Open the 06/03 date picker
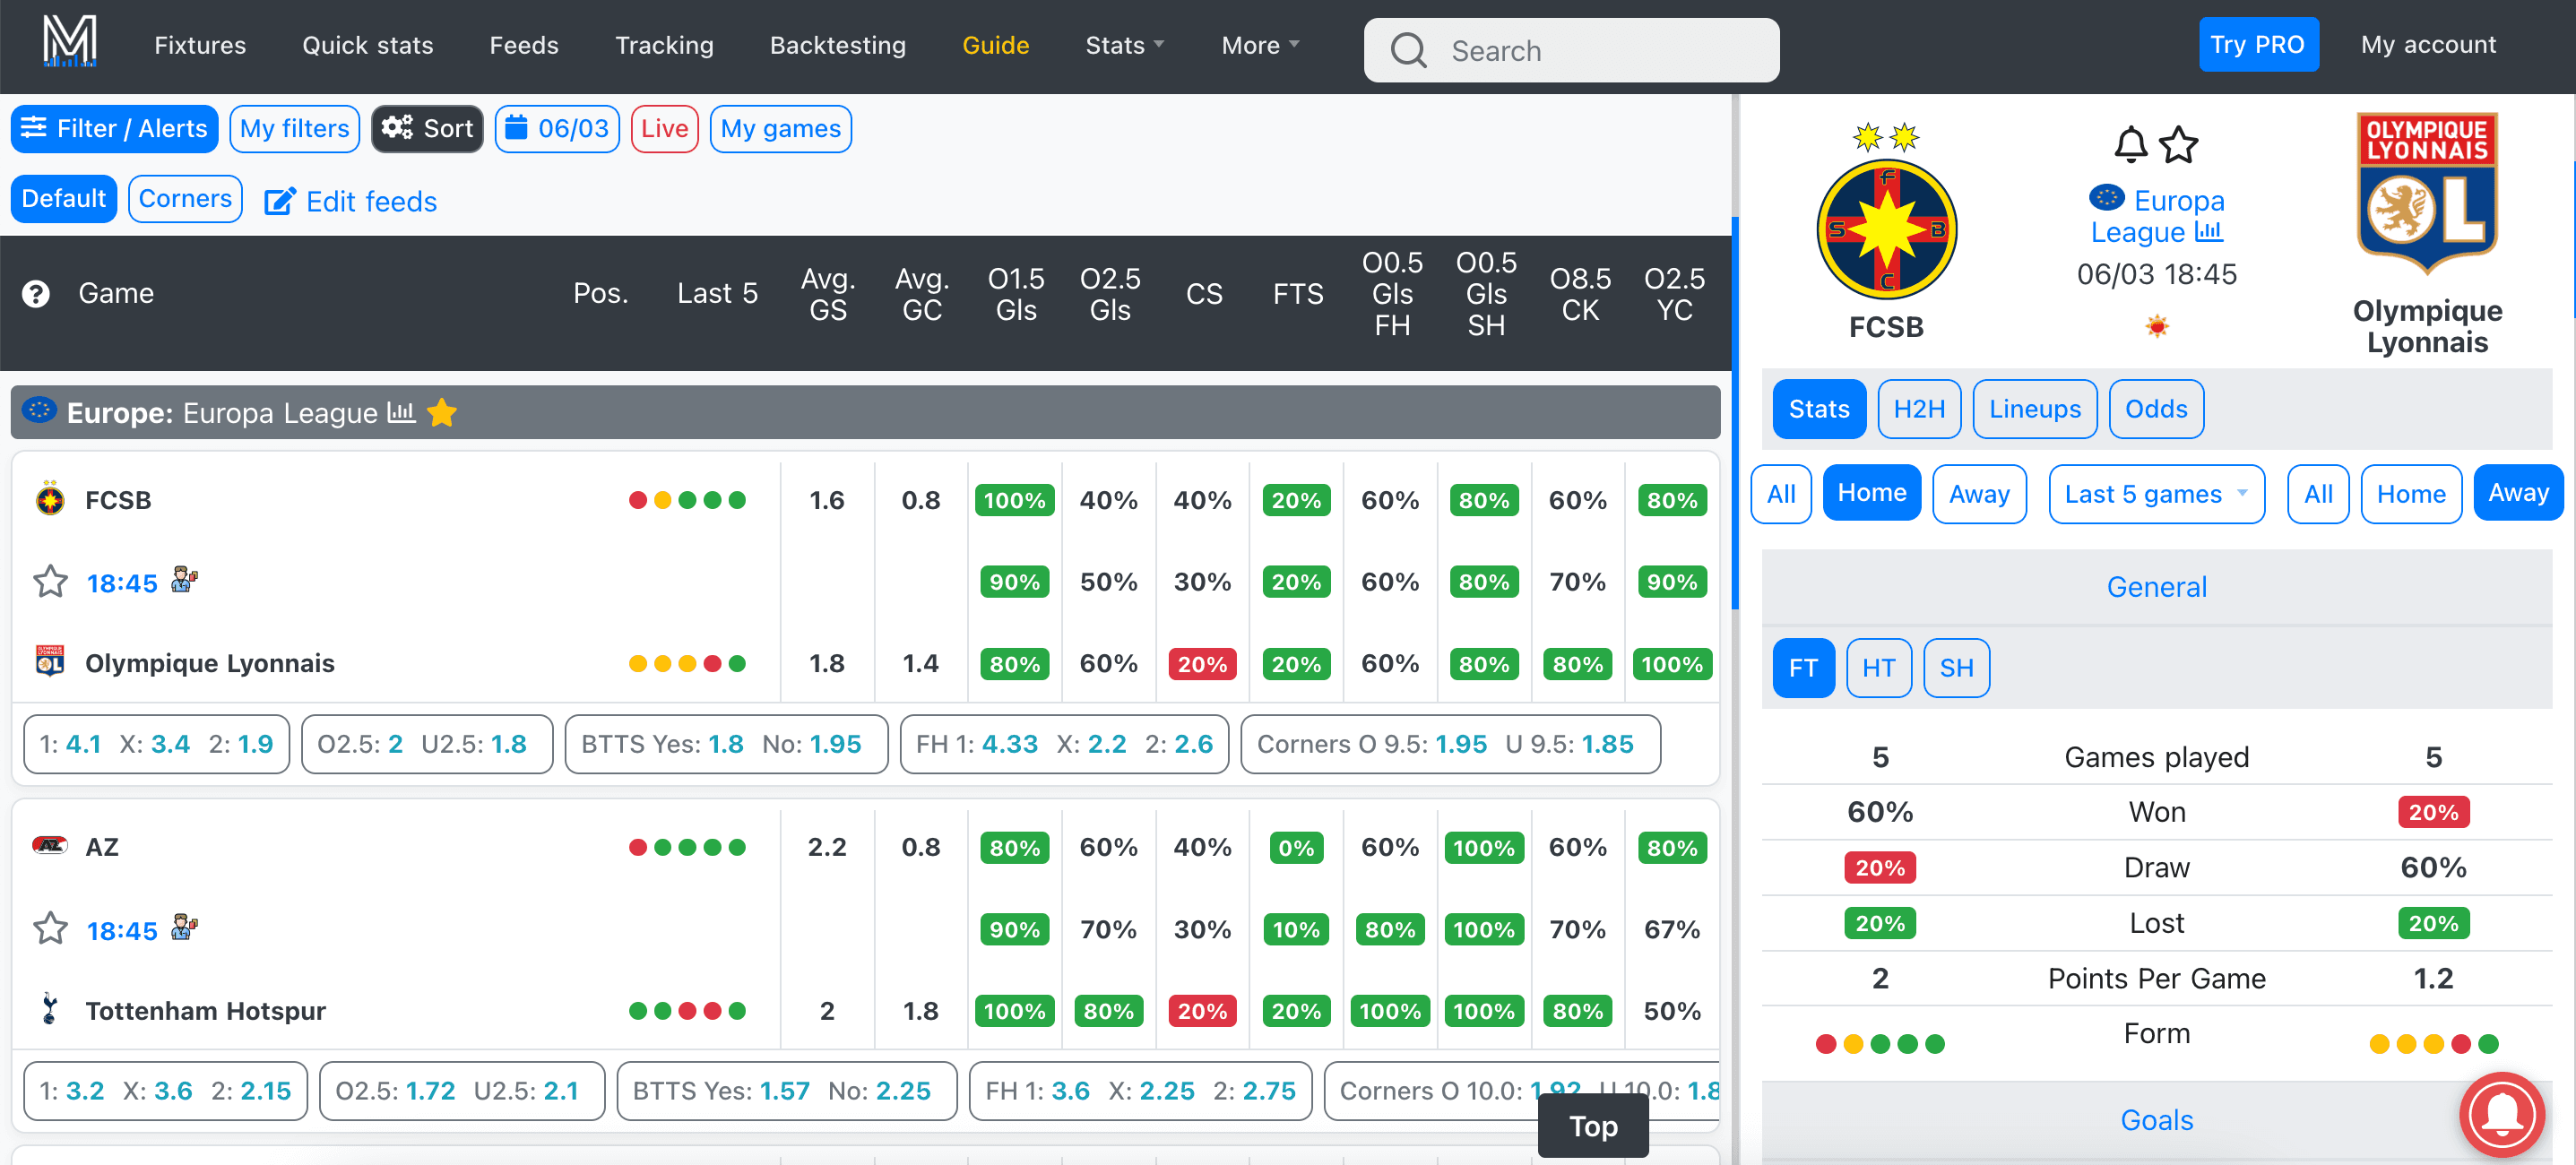Viewport: 2576px width, 1165px height. click(x=557, y=129)
